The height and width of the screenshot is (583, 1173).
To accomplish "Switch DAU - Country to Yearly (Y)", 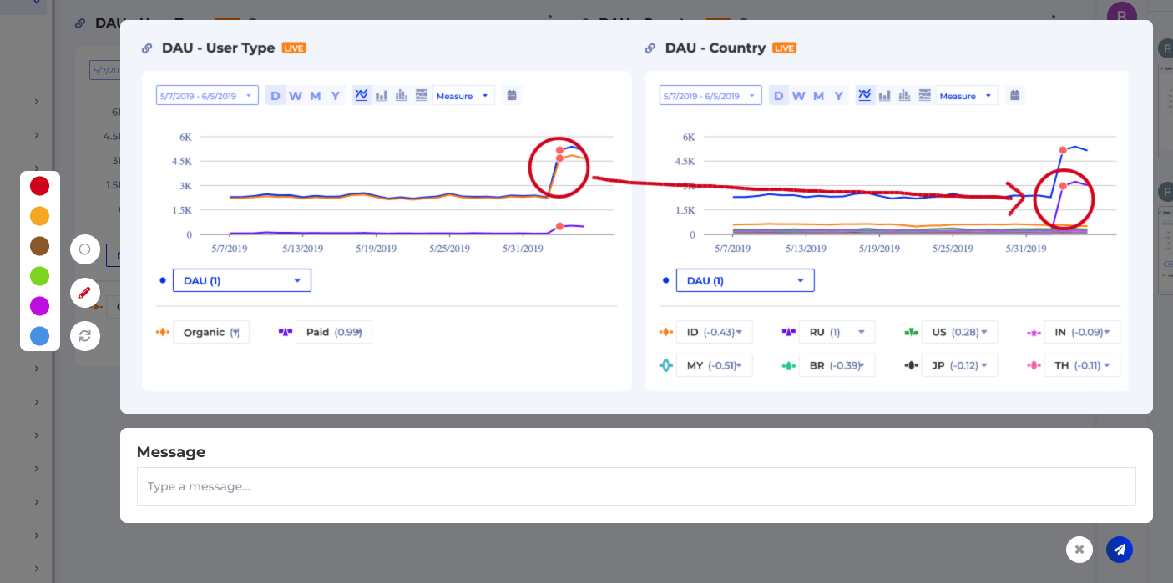I will click(839, 96).
